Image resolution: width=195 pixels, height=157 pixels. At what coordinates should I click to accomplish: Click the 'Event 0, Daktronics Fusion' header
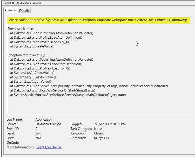click(22, 3)
